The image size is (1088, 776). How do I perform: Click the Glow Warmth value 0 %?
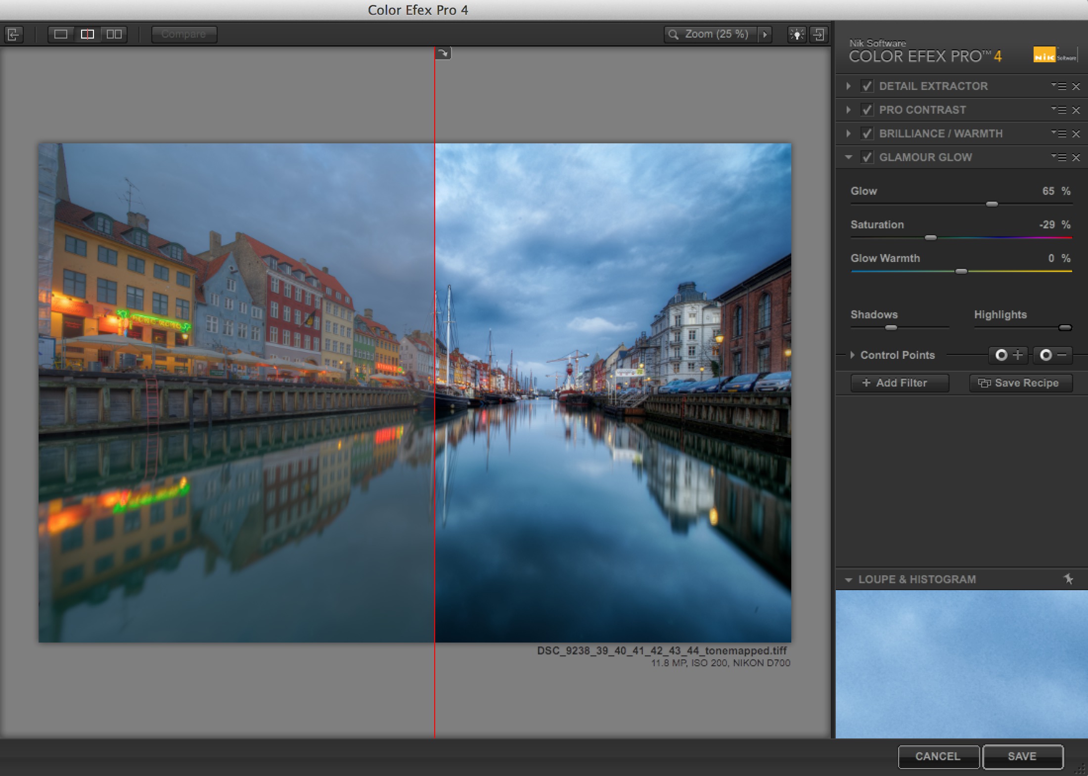pyautogui.click(x=1059, y=258)
